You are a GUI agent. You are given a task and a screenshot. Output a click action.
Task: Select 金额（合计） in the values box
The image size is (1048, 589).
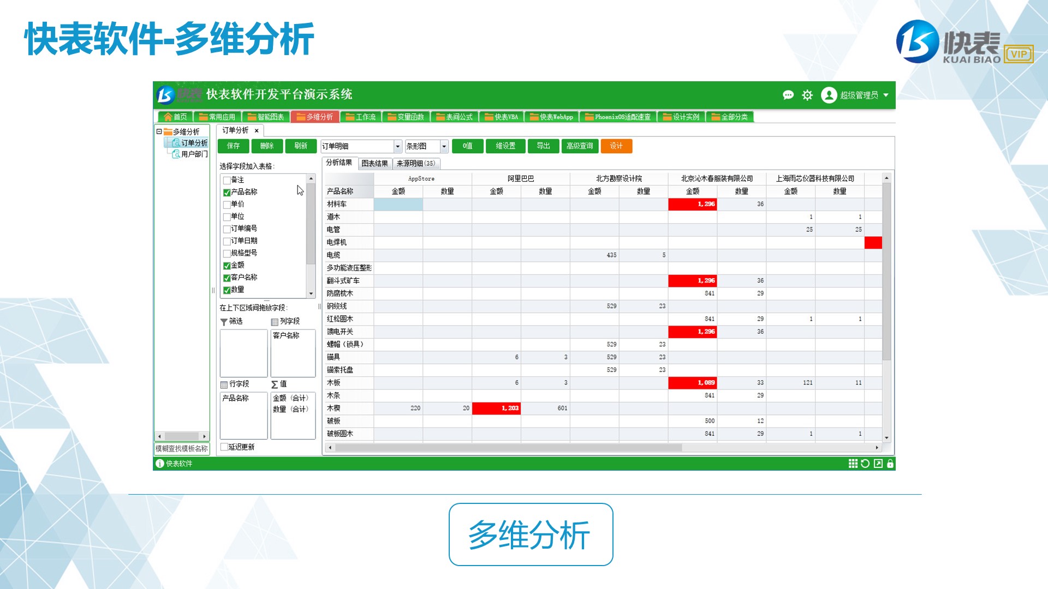coord(291,398)
